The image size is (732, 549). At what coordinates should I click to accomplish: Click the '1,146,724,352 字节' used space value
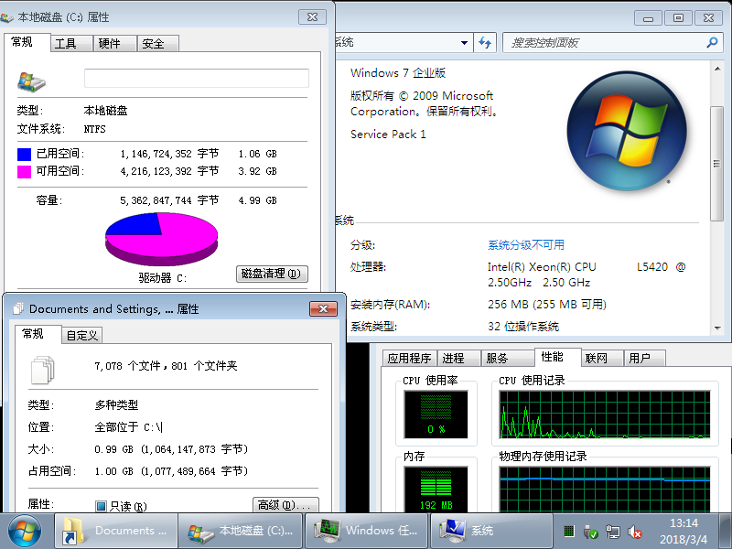tap(169, 154)
